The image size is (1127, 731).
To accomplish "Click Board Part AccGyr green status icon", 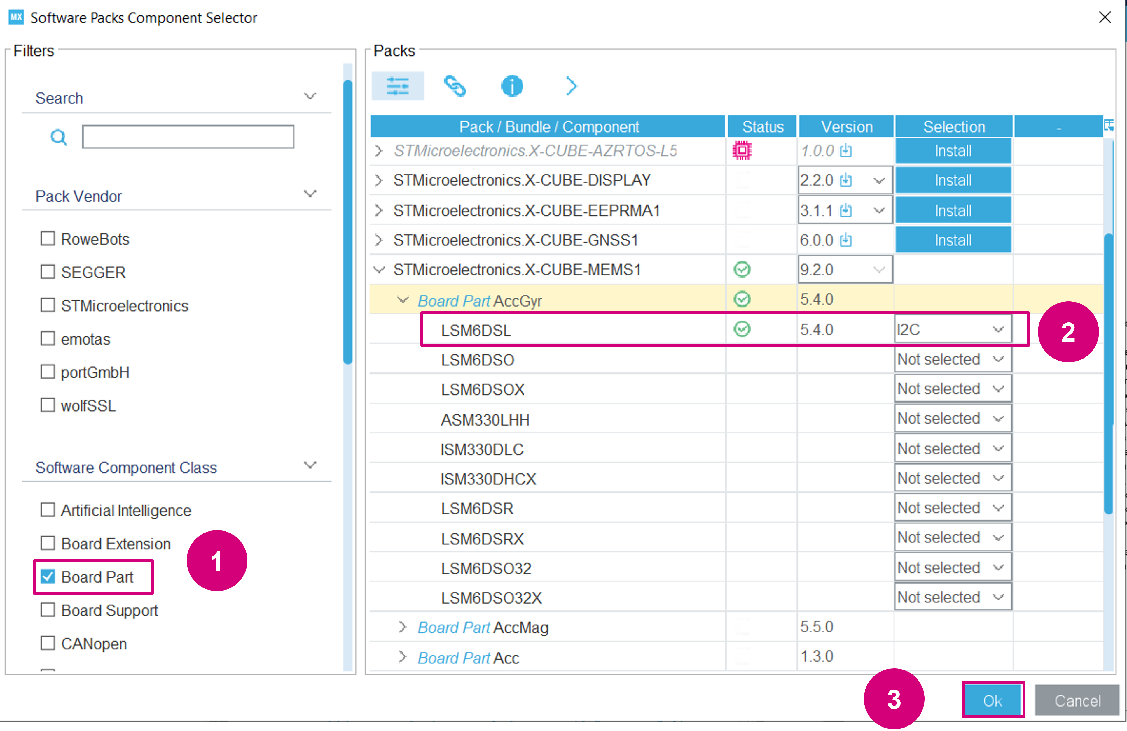I will click(742, 299).
